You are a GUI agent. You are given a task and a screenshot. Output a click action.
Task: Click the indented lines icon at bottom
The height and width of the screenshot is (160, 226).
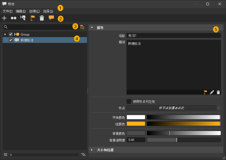tap(84, 155)
